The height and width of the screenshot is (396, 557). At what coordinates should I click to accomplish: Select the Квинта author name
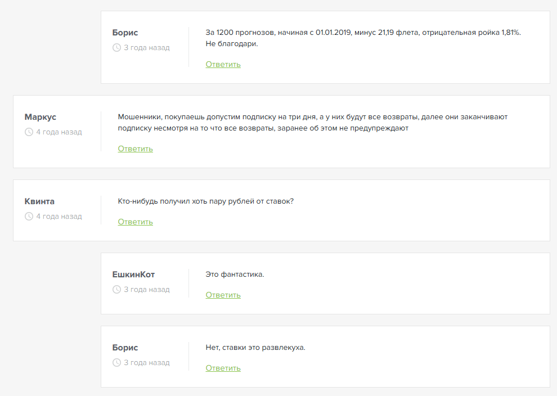coord(39,201)
